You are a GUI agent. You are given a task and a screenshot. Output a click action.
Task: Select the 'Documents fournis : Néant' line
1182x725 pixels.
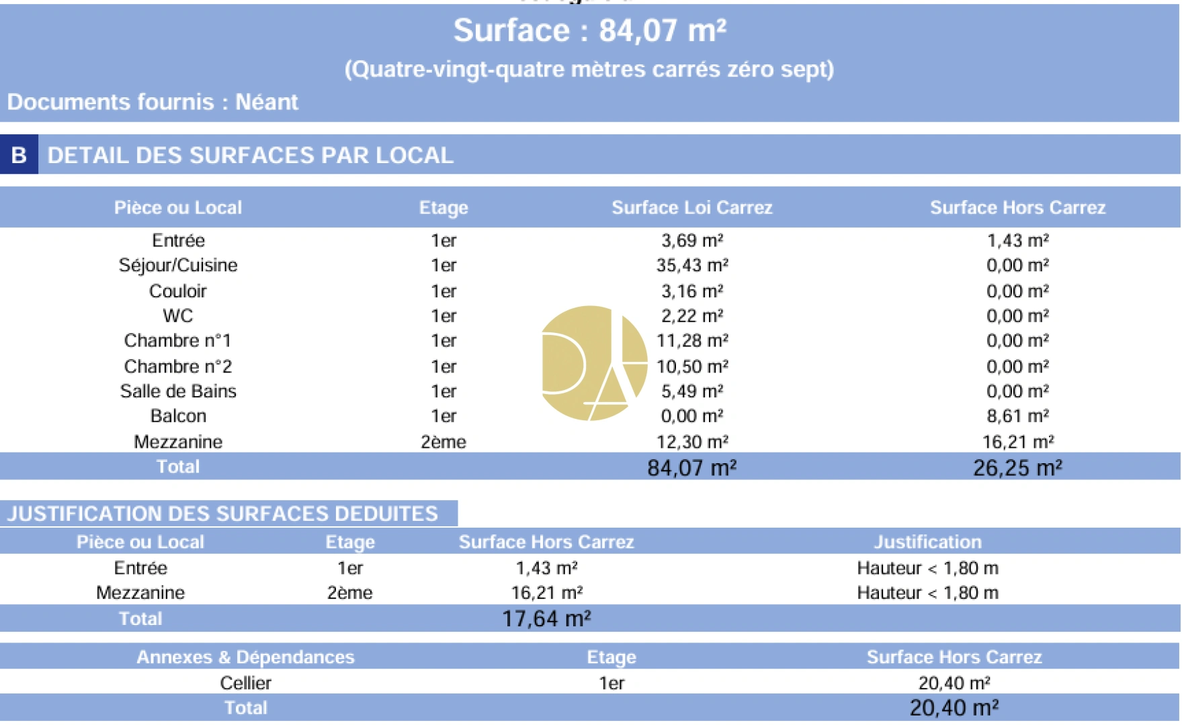click(153, 102)
